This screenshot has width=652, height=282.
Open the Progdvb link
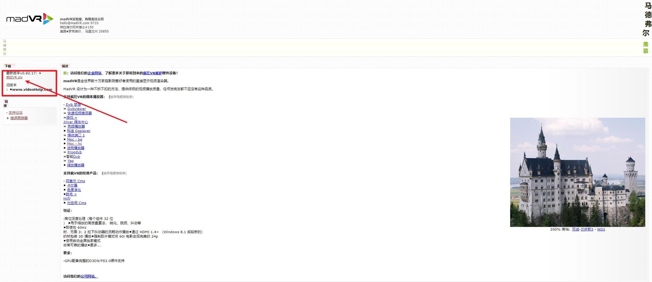point(75,152)
